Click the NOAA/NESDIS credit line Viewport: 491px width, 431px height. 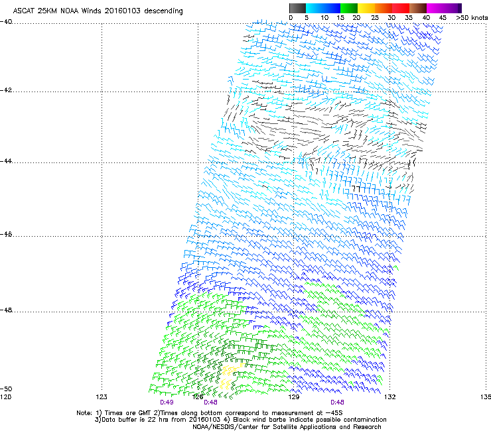point(287,427)
